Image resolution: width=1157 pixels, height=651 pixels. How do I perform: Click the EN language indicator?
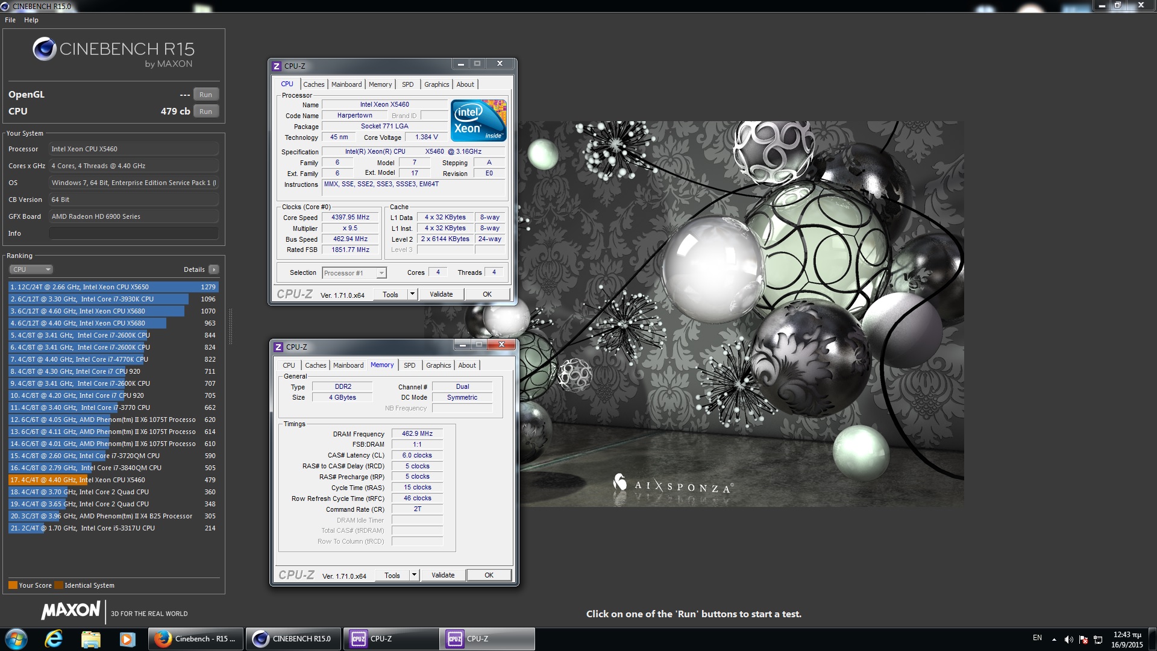(x=1037, y=638)
